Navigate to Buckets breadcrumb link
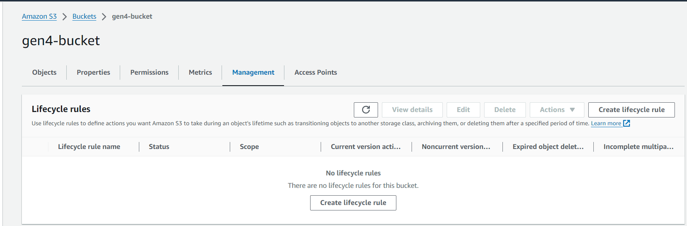 (x=84, y=16)
